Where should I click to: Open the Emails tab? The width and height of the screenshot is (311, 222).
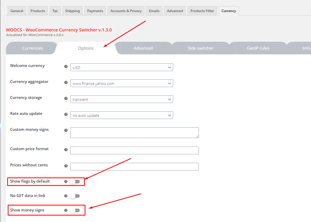coord(154,11)
